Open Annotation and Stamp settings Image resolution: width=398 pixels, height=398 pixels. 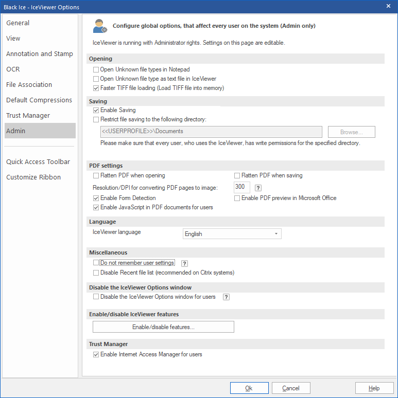[40, 54]
